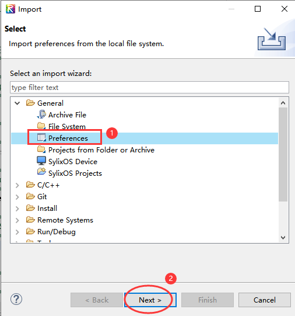Click the wizard list scroll down arrow
The height and width of the screenshot is (316, 295).
[283, 238]
